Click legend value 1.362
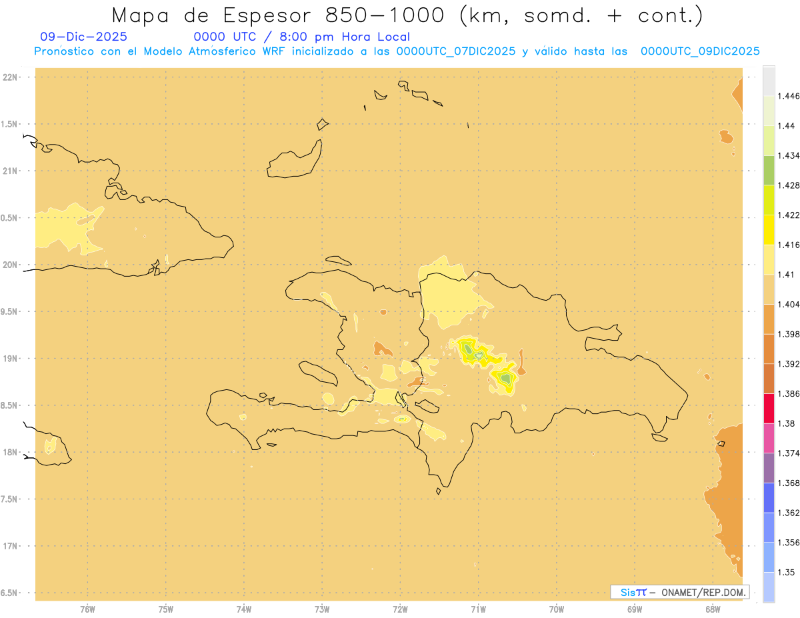 pyautogui.click(x=789, y=513)
